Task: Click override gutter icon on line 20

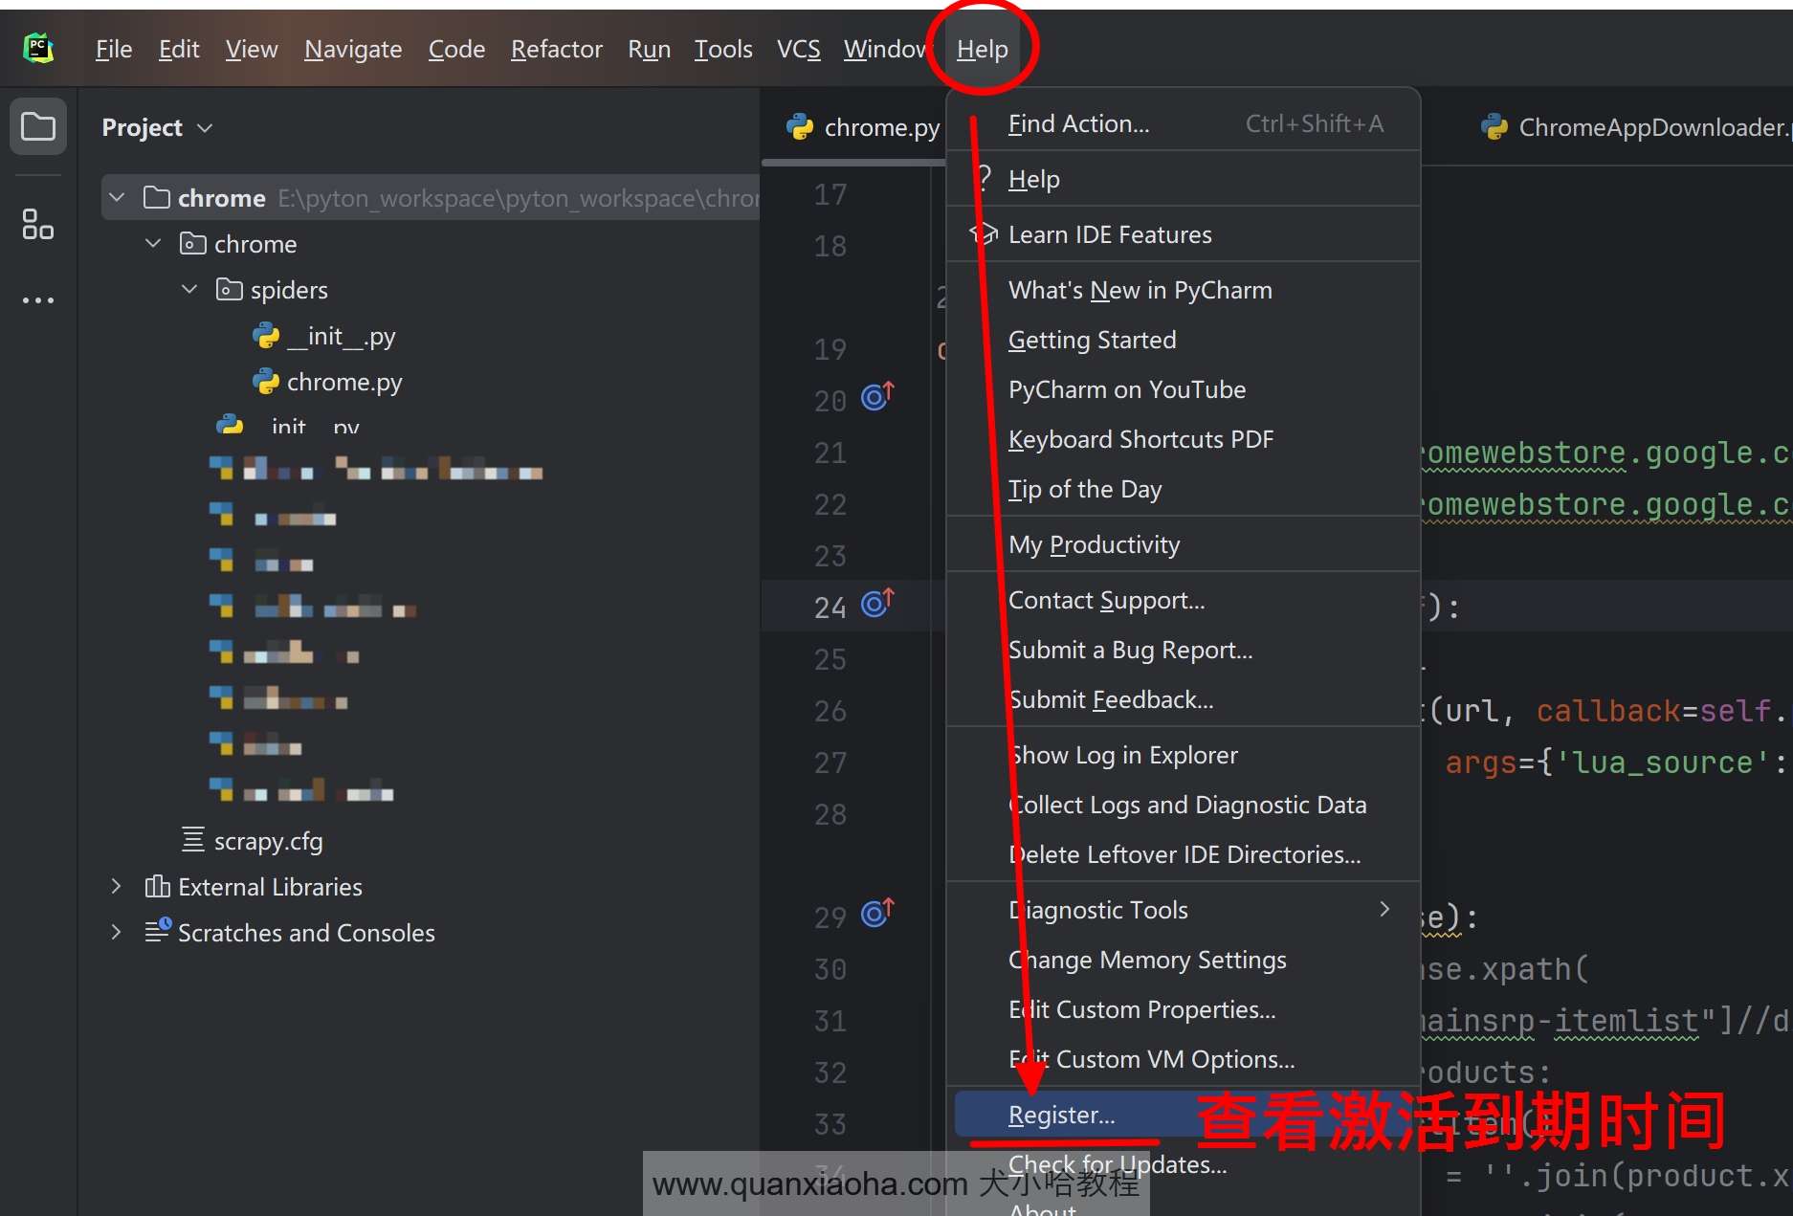Action: (877, 395)
